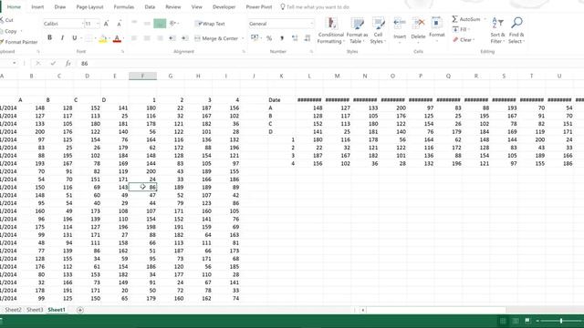Open Format as Table gallery
The width and height of the screenshot is (584, 328).
[x=357, y=30]
